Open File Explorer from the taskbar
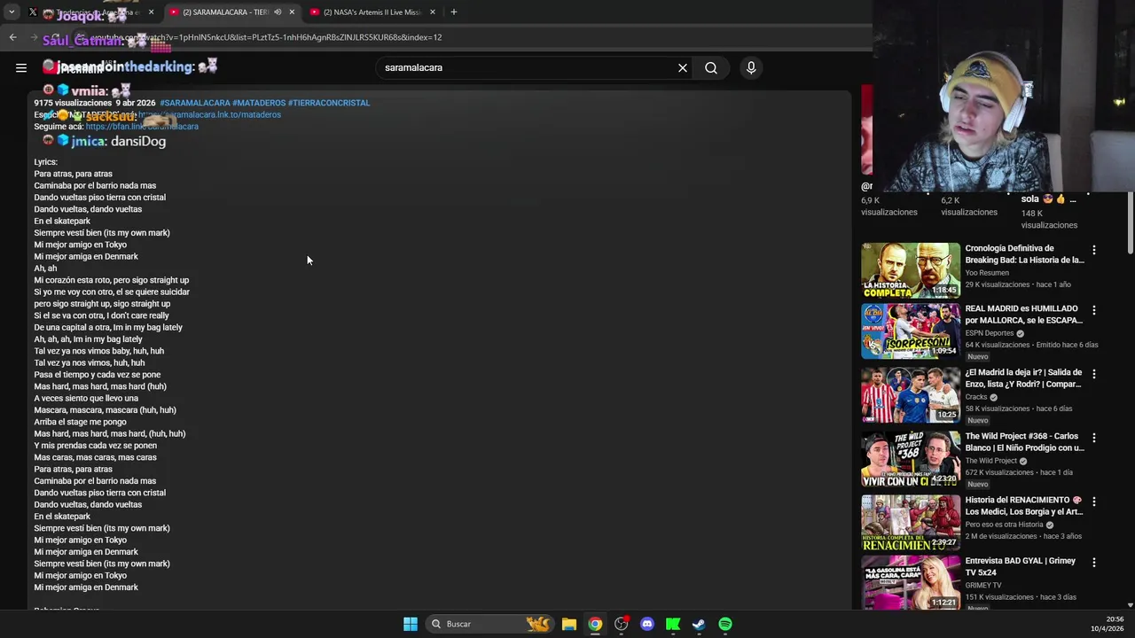 (x=569, y=624)
